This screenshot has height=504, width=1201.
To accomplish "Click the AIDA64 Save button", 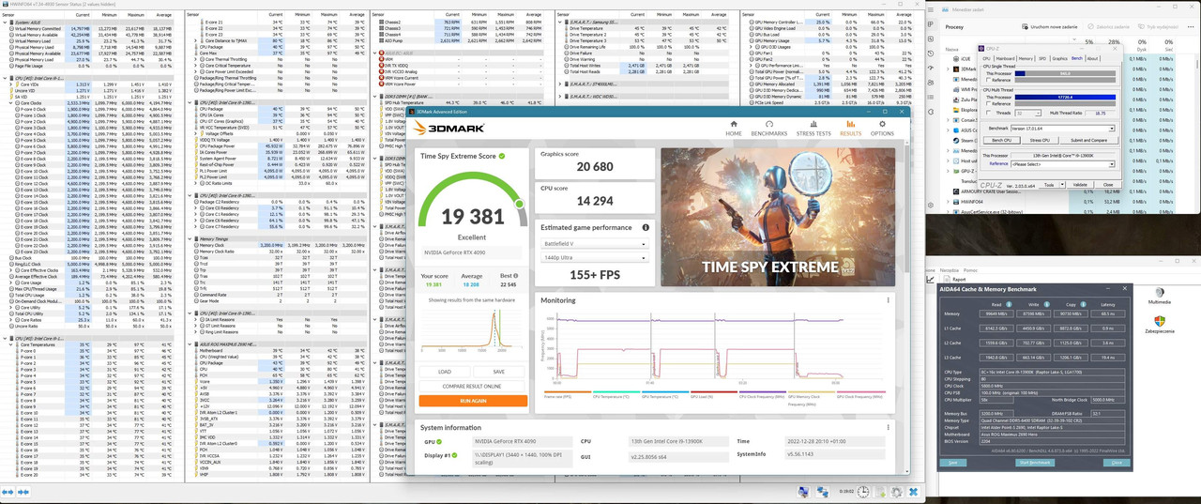I will (x=953, y=463).
